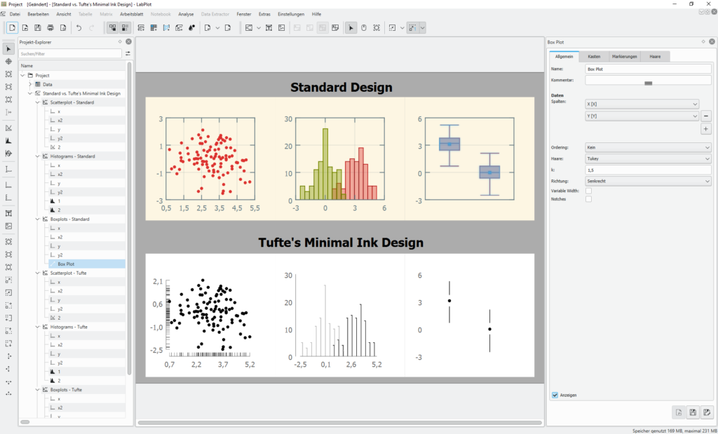Select the crosshair tool in the left sidebar
This screenshot has height=434, width=718.
pos(8,62)
